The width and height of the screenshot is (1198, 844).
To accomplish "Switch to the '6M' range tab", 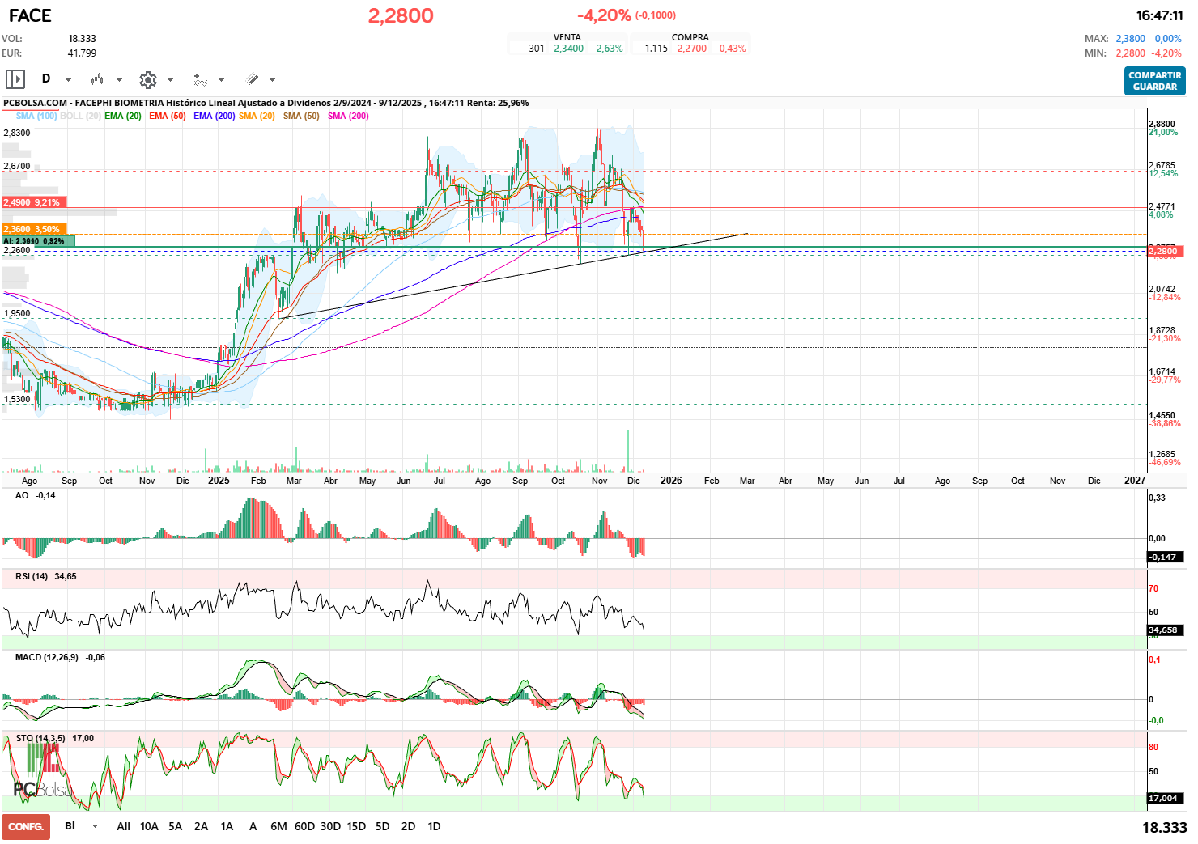I will 278,826.
